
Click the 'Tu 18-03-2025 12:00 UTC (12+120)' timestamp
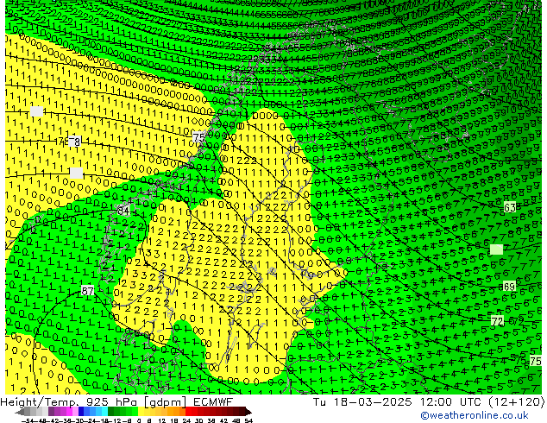[429, 402]
